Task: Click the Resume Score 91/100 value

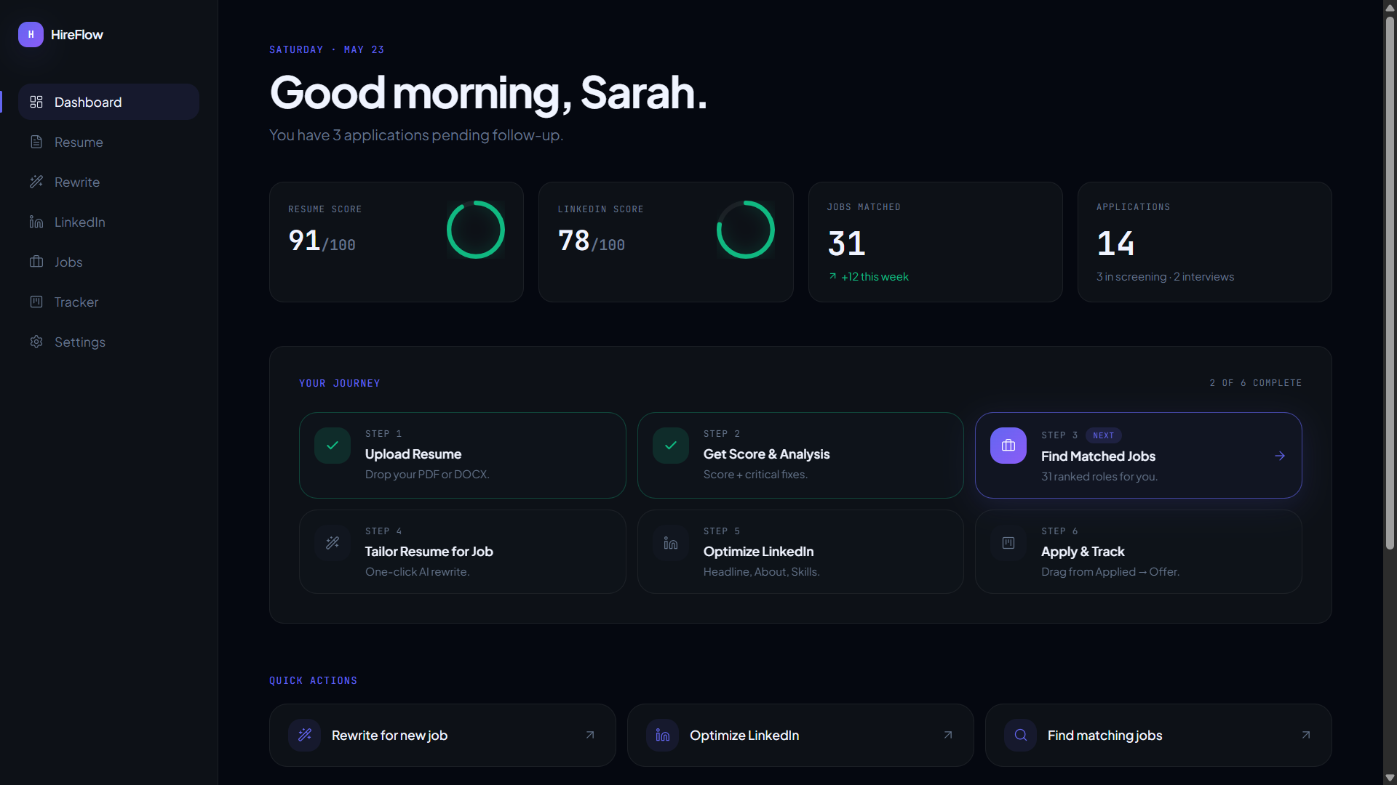Action: tap(322, 241)
